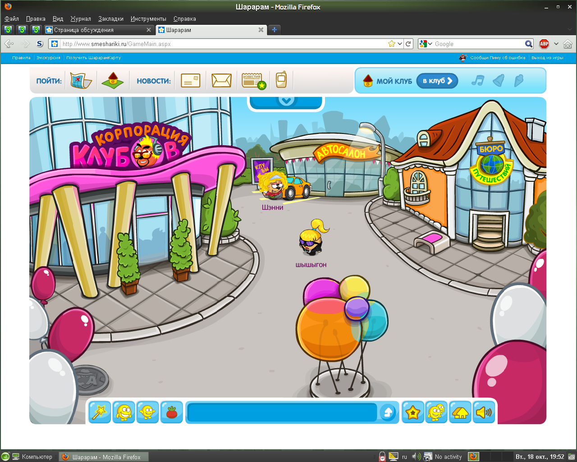Click Сообщи Пину об ошибке link

click(x=498, y=58)
